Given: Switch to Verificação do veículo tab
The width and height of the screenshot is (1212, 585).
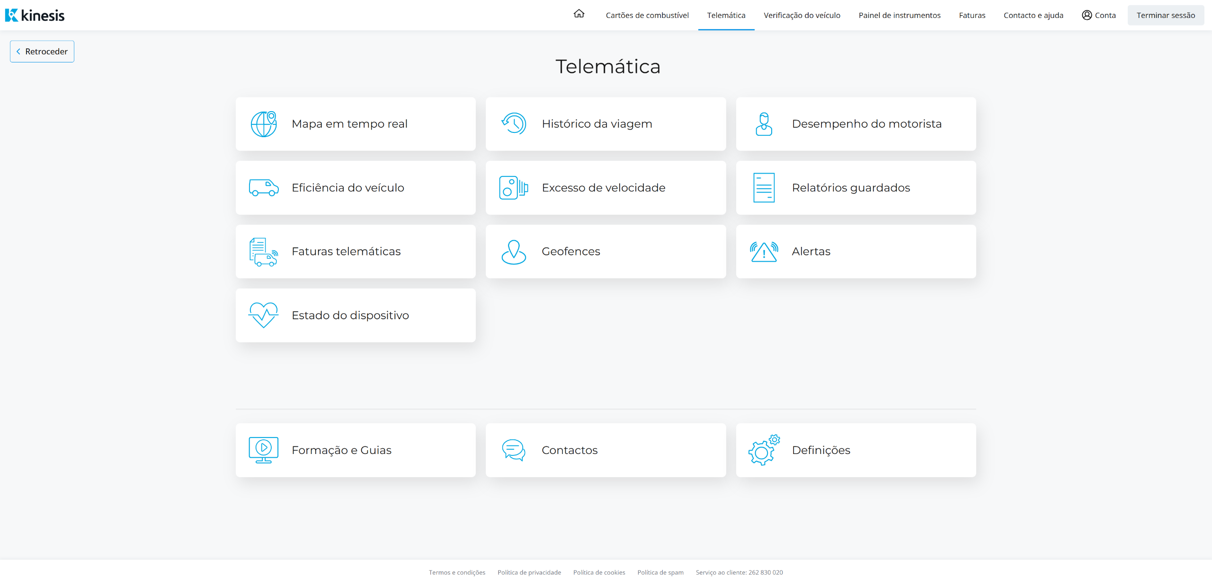Looking at the screenshot, I should pos(802,15).
